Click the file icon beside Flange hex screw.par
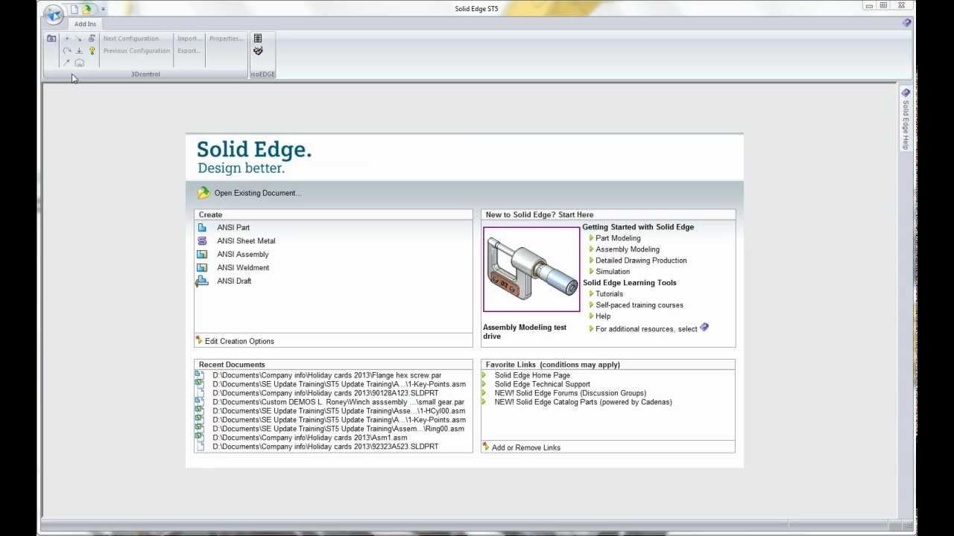The width and height of the screenshot is (954, 536). coord(200,375)
